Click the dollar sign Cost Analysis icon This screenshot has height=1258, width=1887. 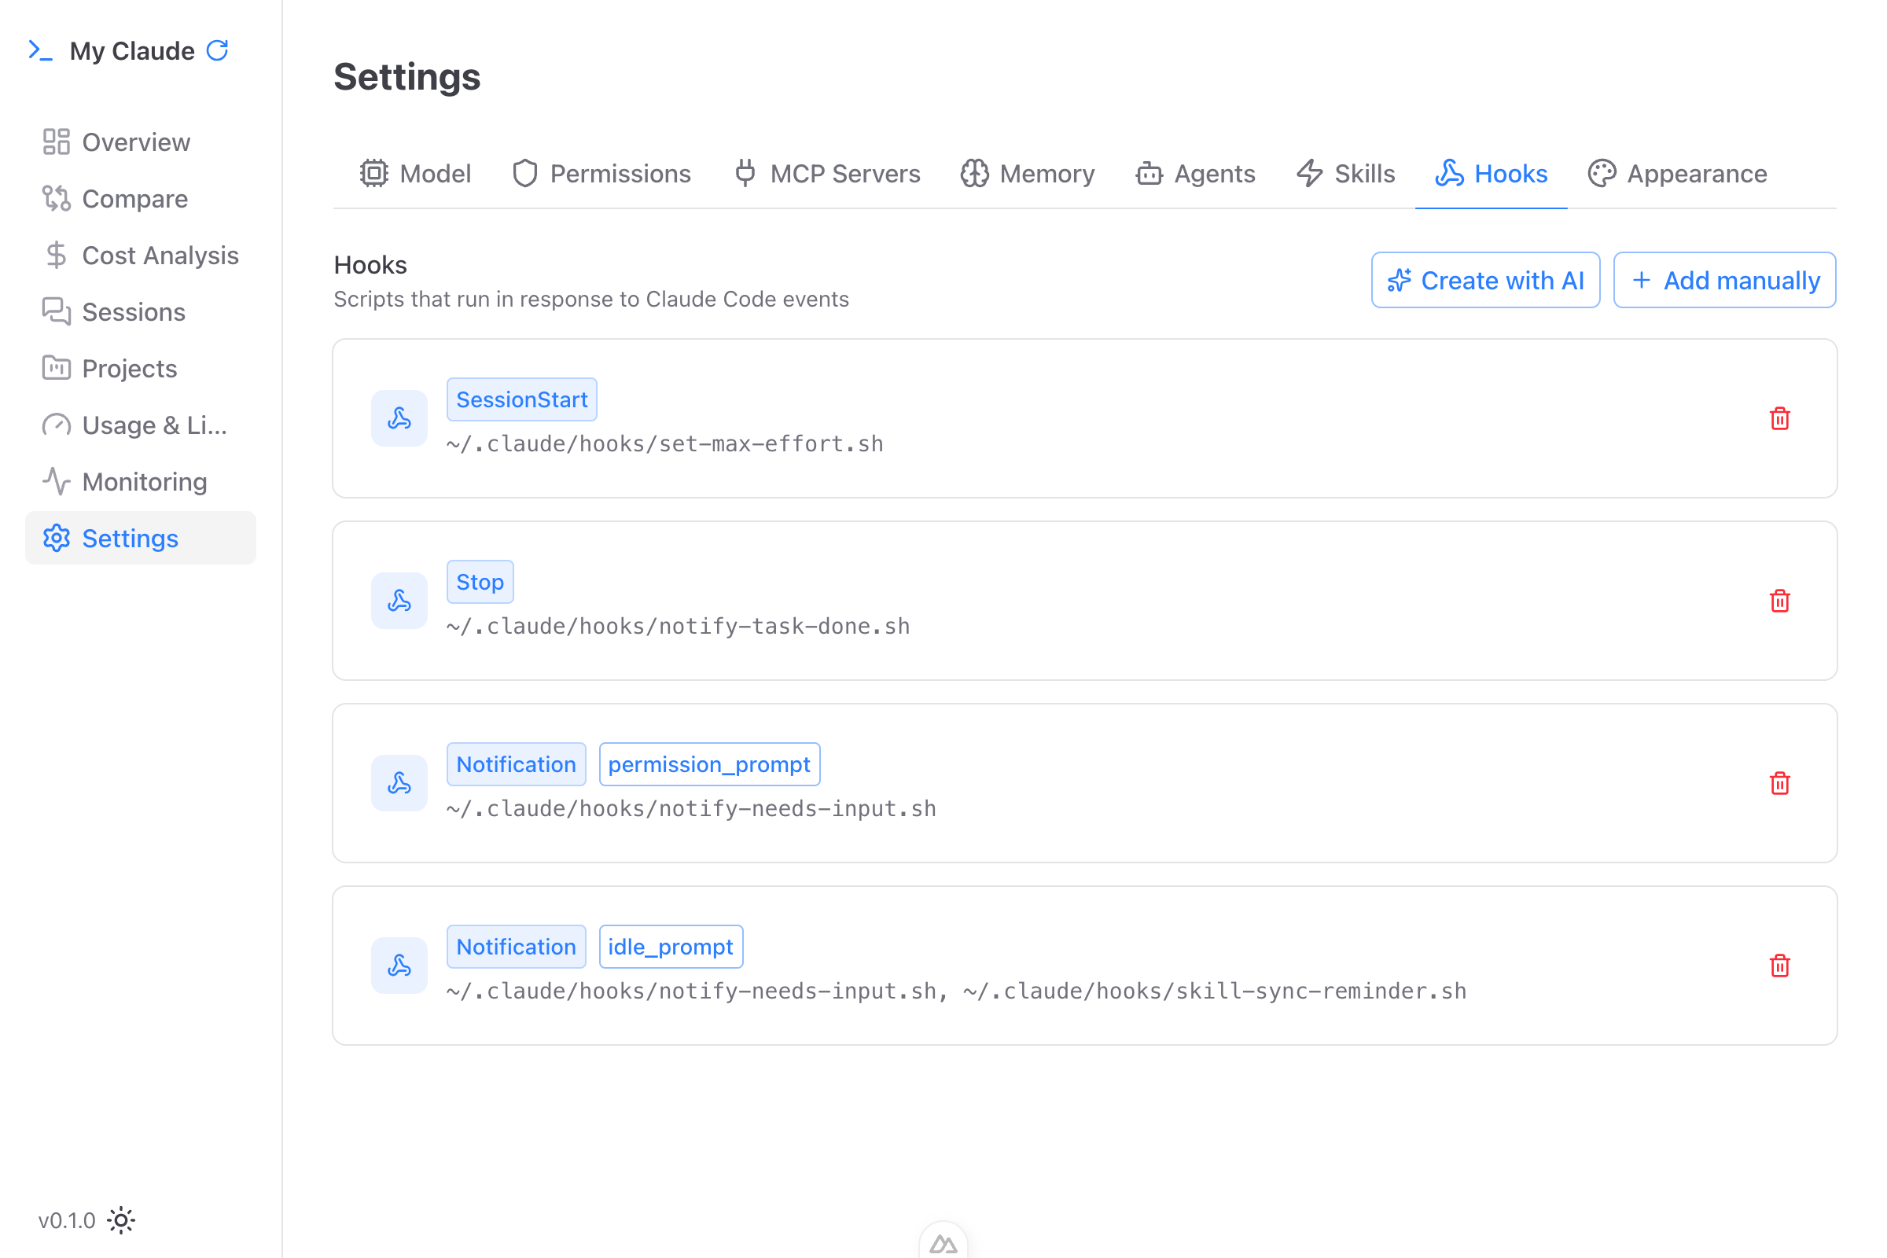56,255
